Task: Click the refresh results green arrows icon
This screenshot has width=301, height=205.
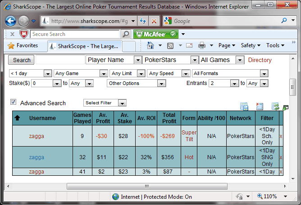Action: click(275, 107)
